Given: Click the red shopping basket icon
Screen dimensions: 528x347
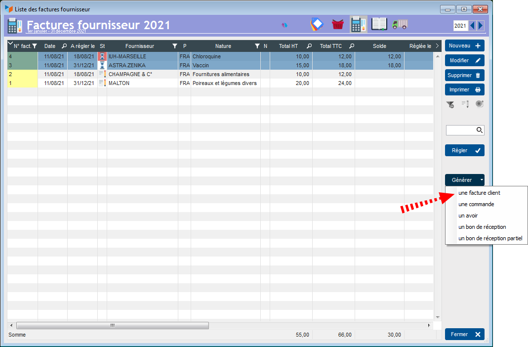Looking at the screenshot, I should pyautogui.click(x=338, y=25).
